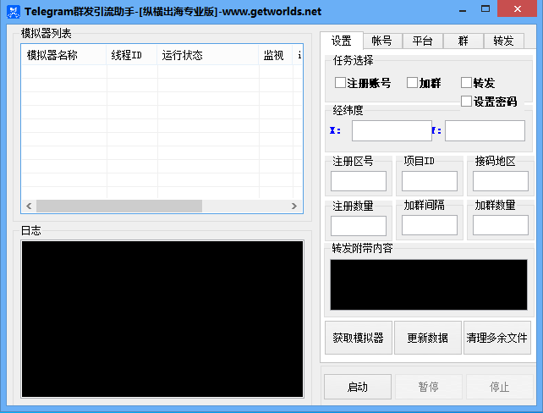Click the 加群数量 input box
Viewport: 543px width, 413px height.
pos(501,225)
